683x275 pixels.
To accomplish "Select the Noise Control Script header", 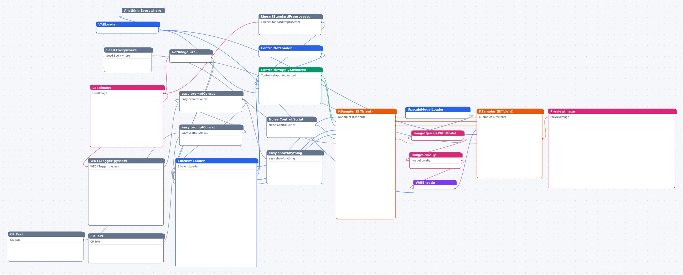I will (291, 119).
